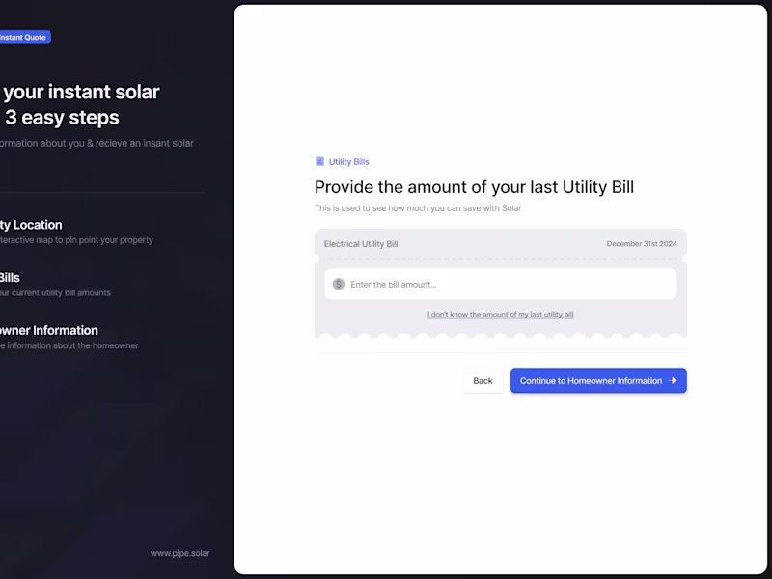This screenshot has width=772, height=579.
Task: Click the blue Utility Bills label text
Action: [348, 162]
